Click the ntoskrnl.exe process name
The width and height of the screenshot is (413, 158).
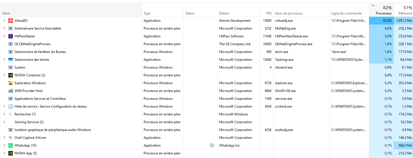pyautogui.click(x=284, y=67)
